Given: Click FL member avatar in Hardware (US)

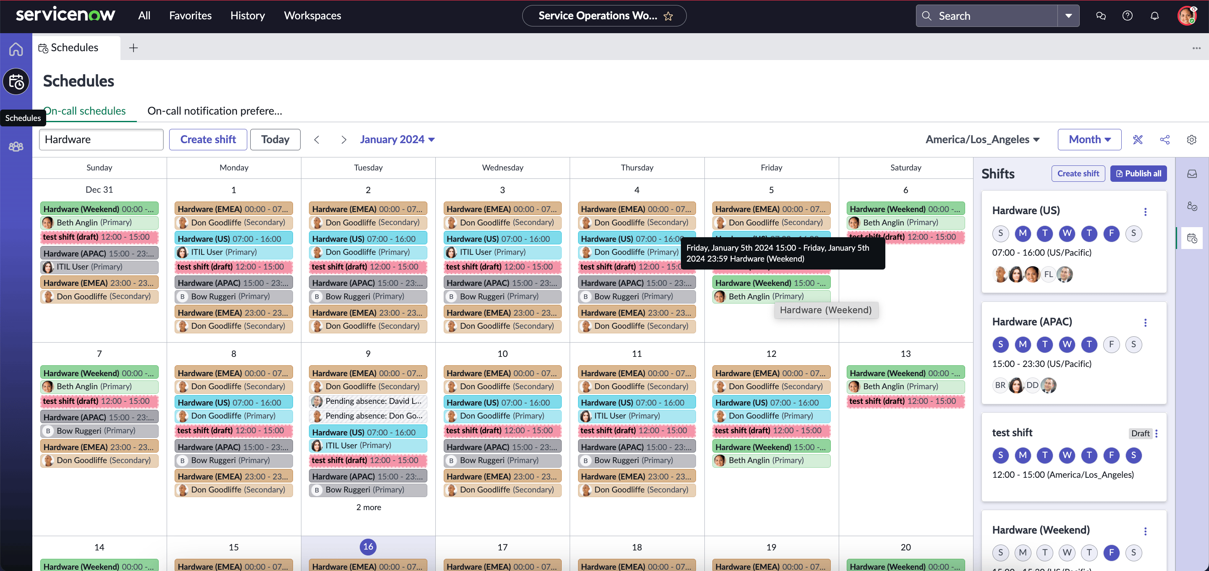Looking at the screenshot, I should pos(1049,274).
